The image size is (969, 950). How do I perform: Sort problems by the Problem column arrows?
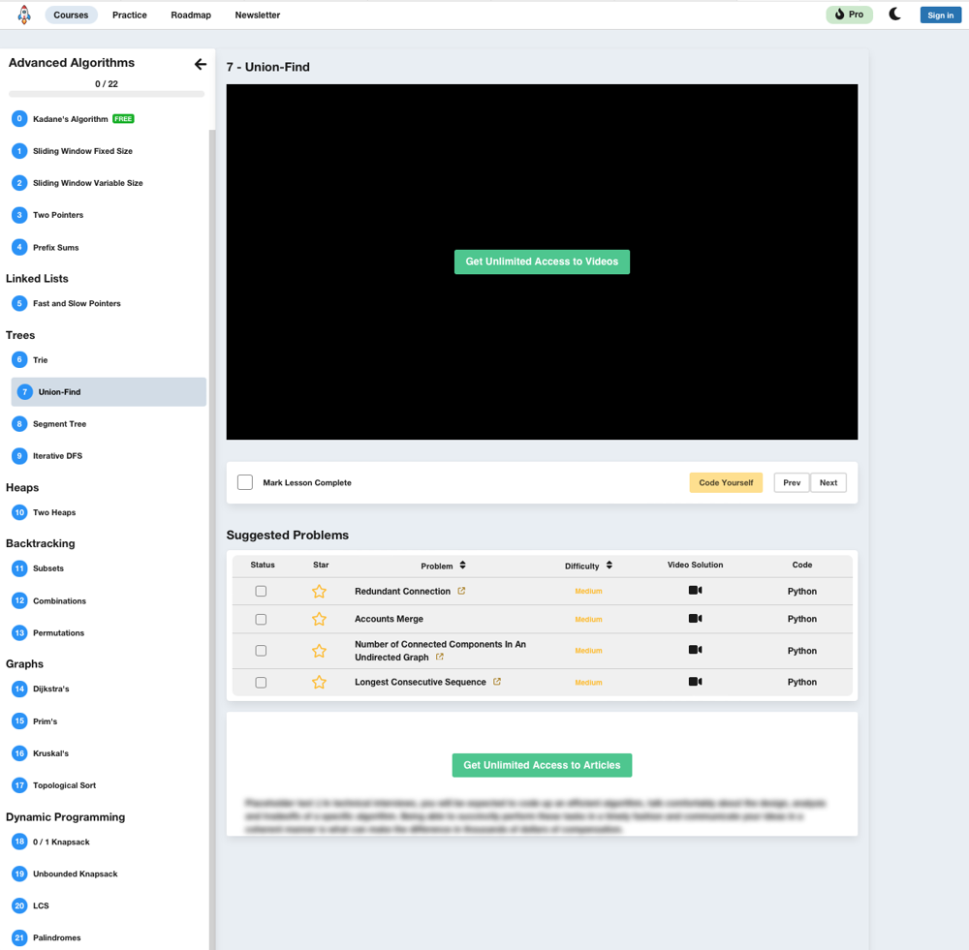463,566
